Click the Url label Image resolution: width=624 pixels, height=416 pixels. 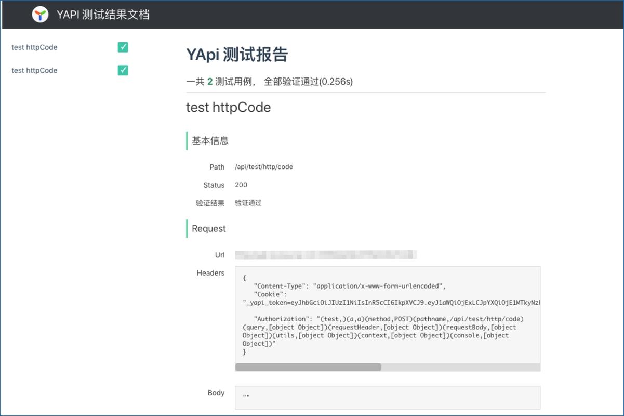(220, 255)
